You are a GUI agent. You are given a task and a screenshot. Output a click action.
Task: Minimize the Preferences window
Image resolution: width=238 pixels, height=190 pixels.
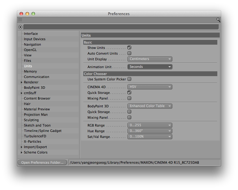[x=27, y=14]
